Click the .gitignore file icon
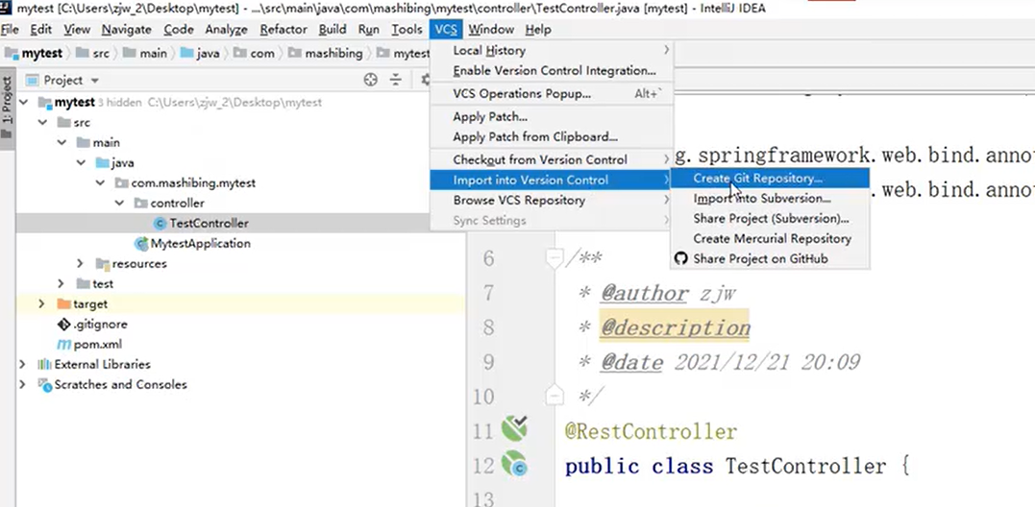This screenshot has height=507, width=1035. (x=64, y=324)
